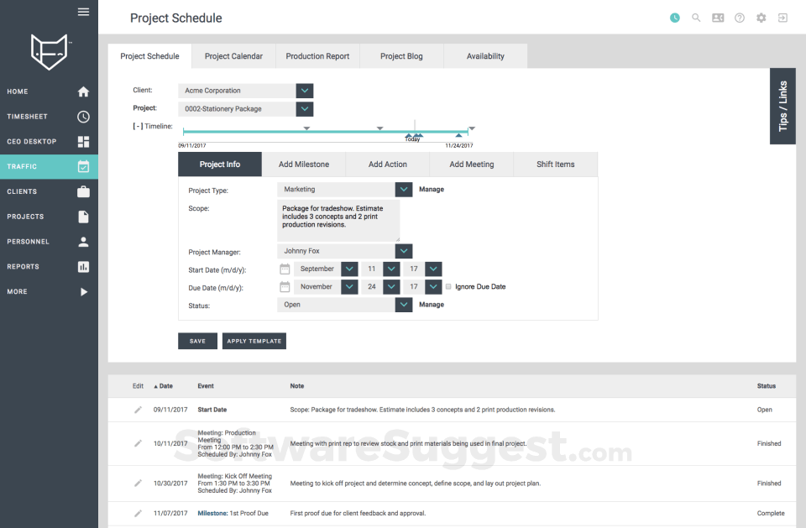Open the Client dropdown showing Acme Corporation
This screenshot has height=528, width=806.
coord(304,90)
